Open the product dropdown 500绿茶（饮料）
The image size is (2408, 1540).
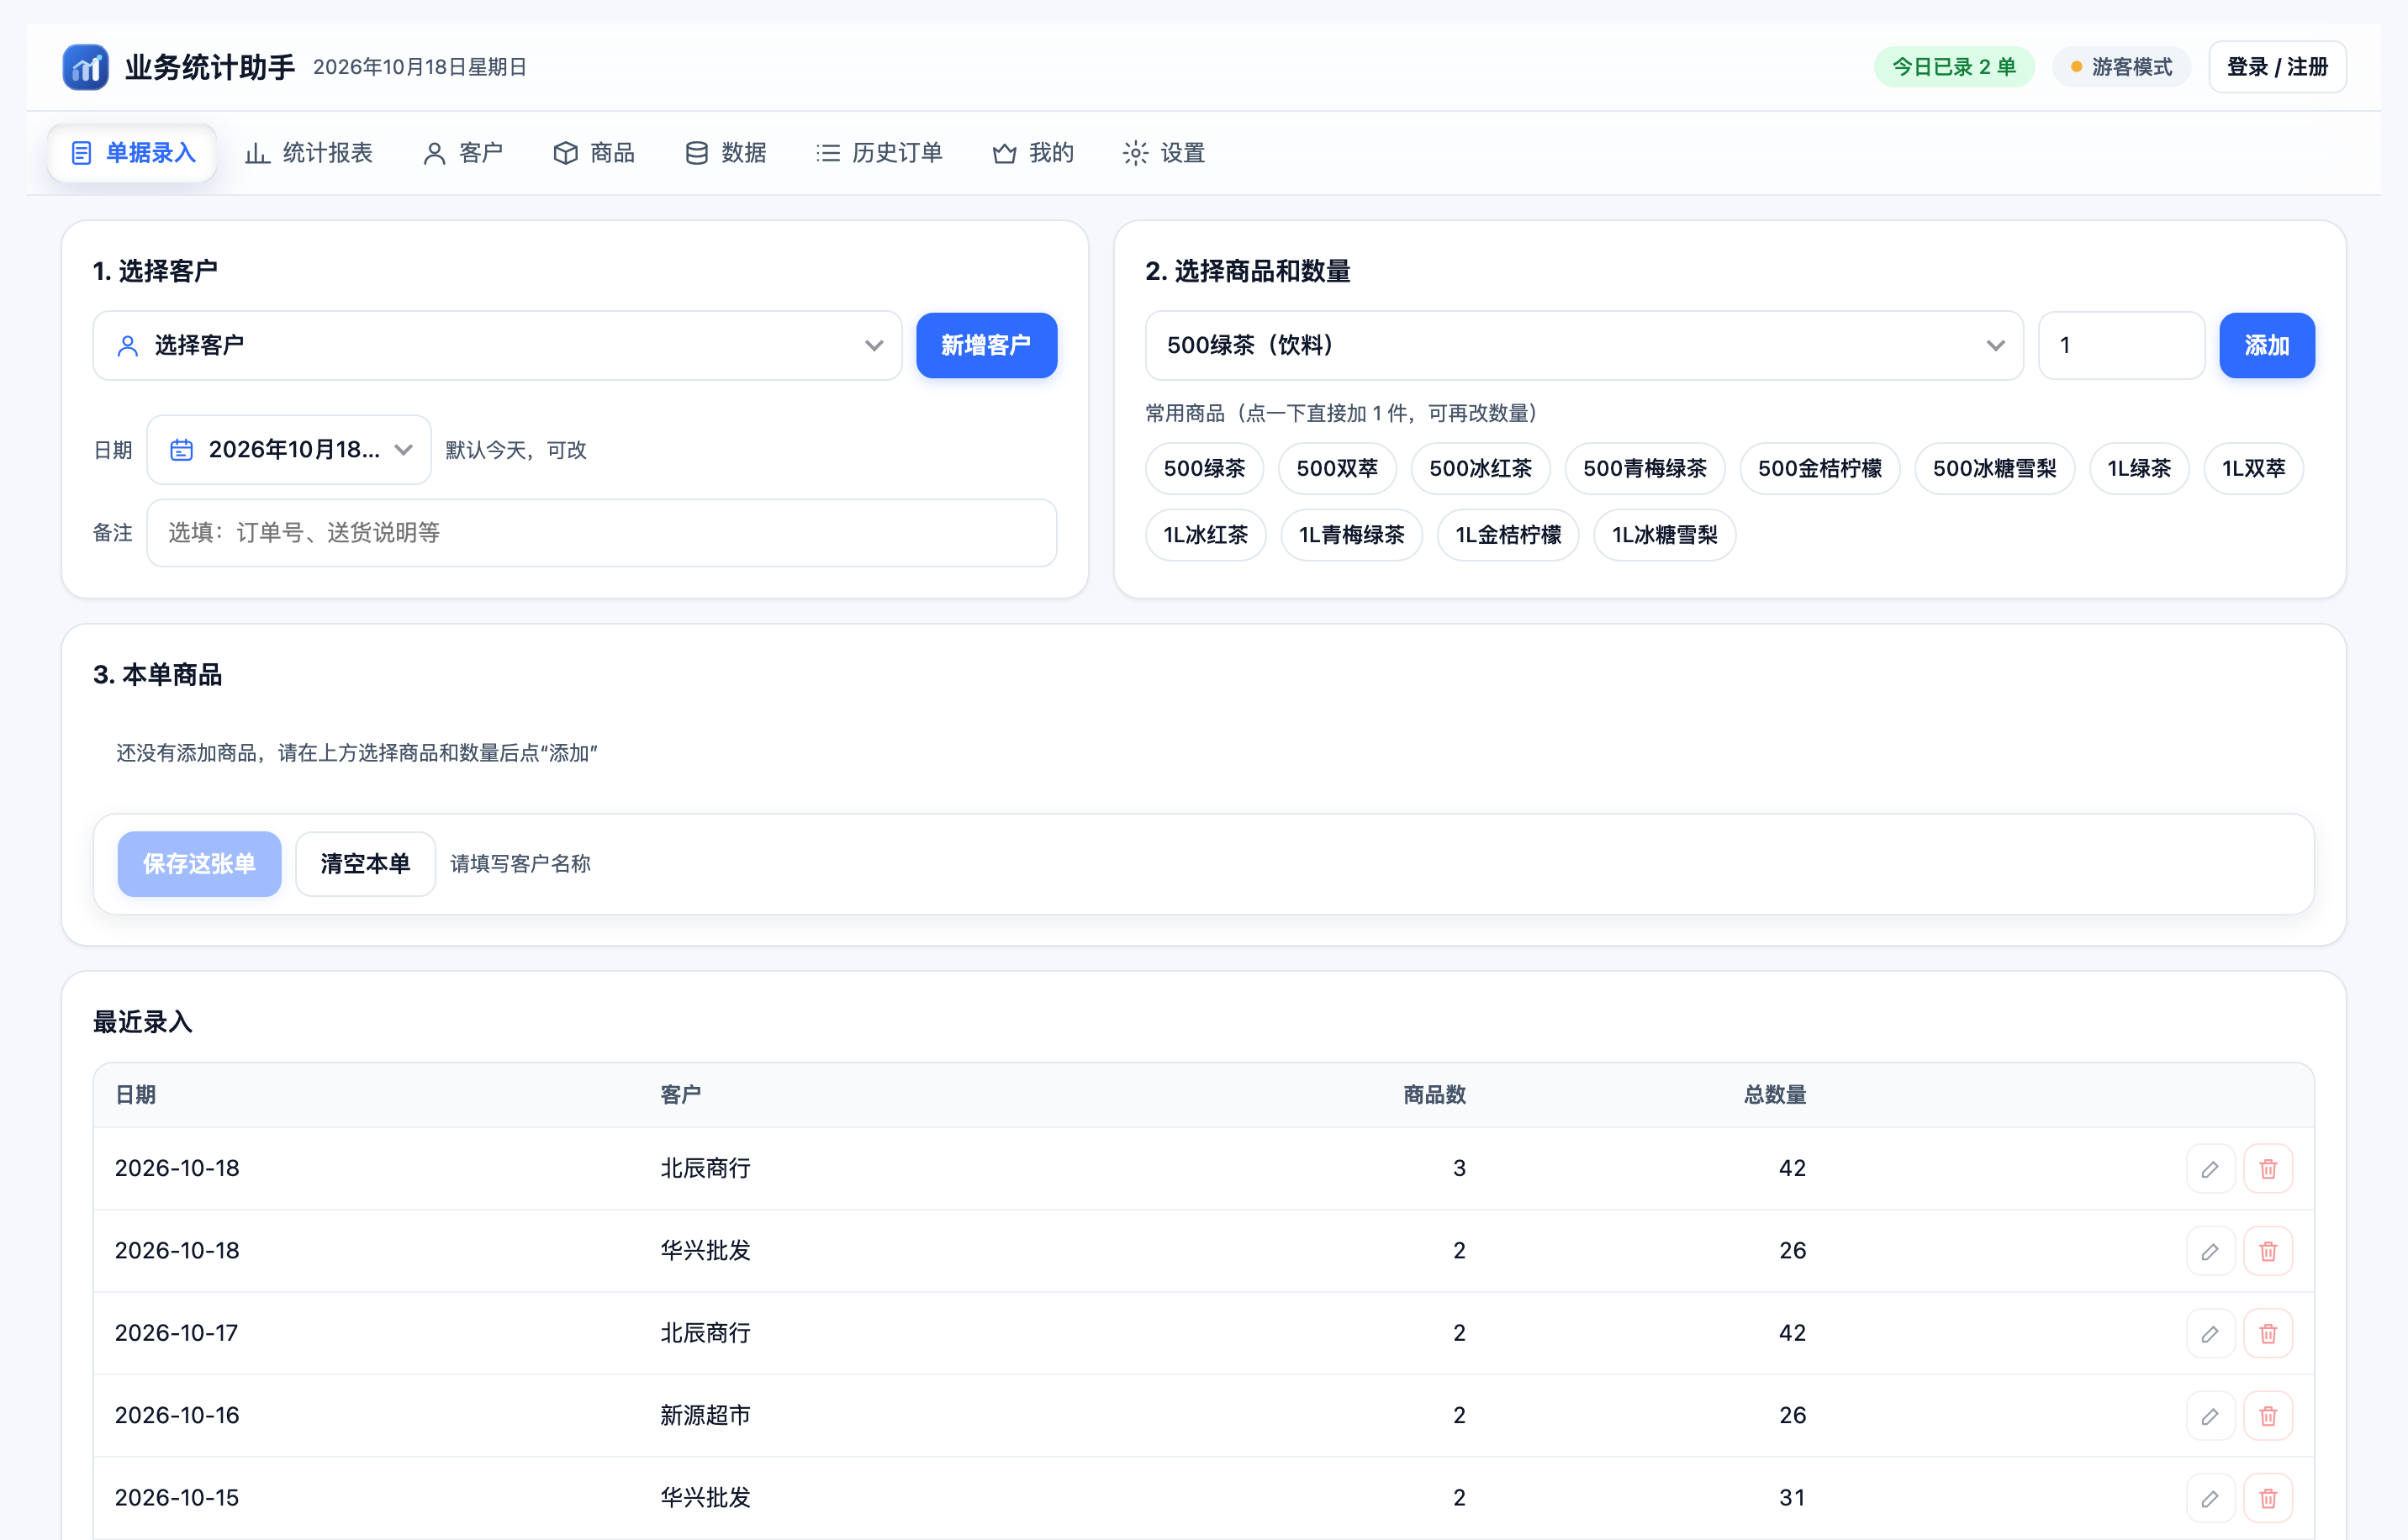click(1584, 346)
